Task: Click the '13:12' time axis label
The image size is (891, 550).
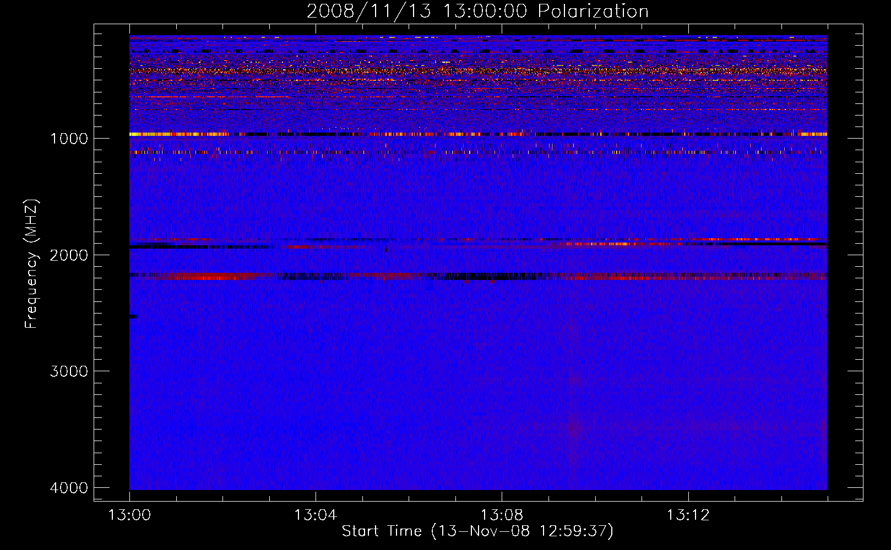Action: [688, 515]
